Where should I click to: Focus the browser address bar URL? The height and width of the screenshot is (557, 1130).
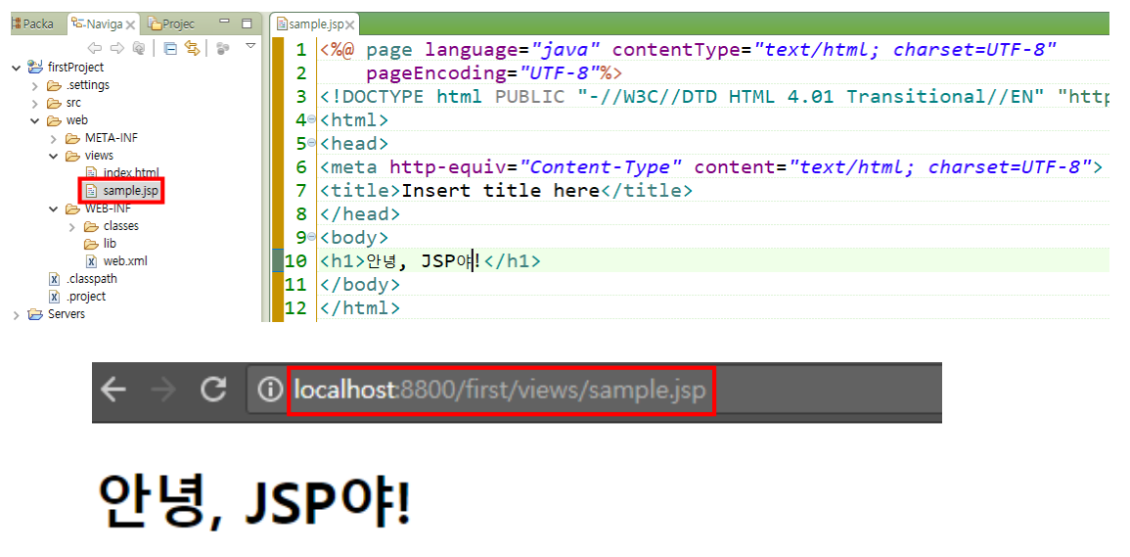tap(500, 391)
